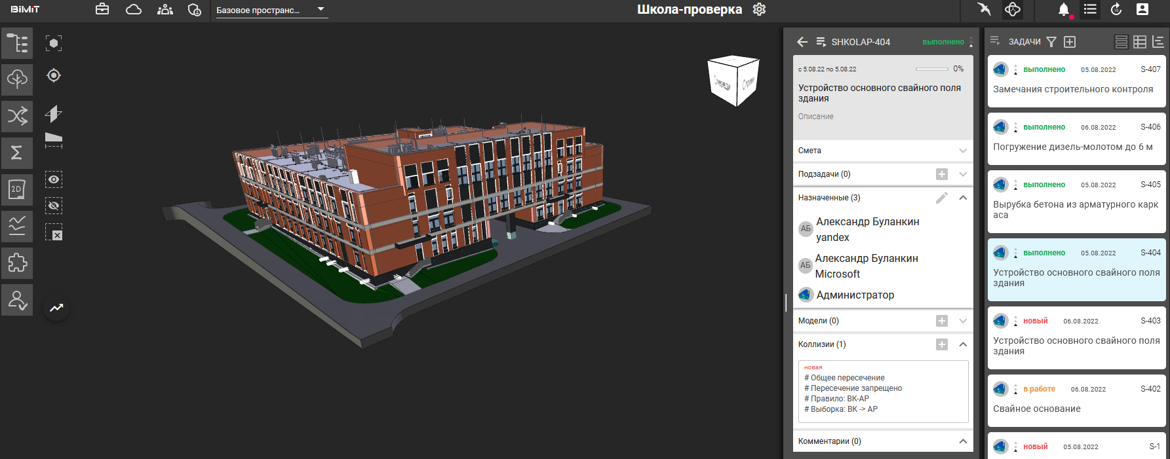The image size is (1170, 459).
Task: Click the notifications bell icon
Action: pyautogui.click(x=1063, y=10)
